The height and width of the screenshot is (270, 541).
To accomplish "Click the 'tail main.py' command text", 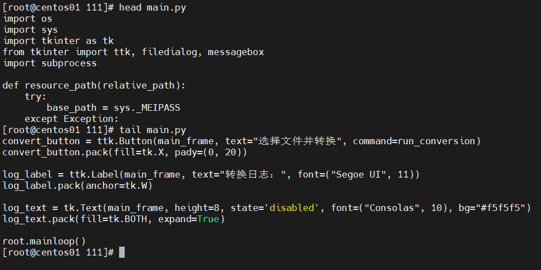I will [153, 130].
